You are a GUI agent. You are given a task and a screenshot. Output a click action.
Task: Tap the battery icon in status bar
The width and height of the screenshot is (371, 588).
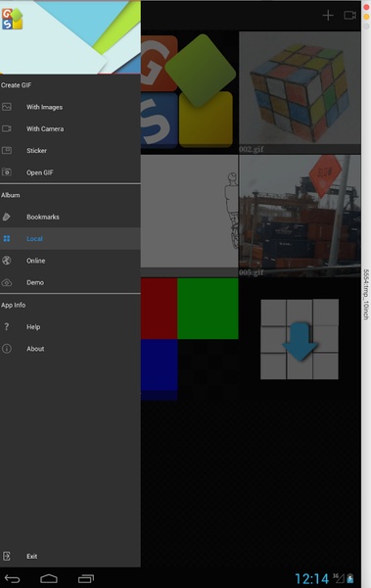[350, 578]
